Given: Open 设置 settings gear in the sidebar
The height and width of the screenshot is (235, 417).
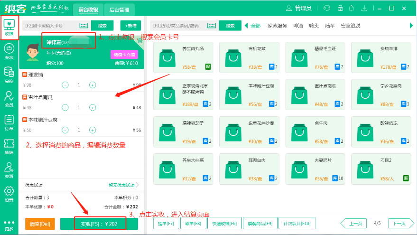Looking at the screenshot, I should (9, 194).
